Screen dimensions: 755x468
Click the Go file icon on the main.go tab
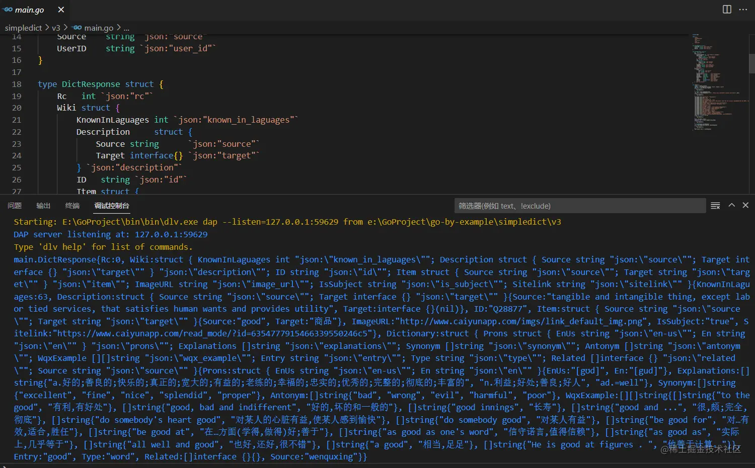(8, 10)
